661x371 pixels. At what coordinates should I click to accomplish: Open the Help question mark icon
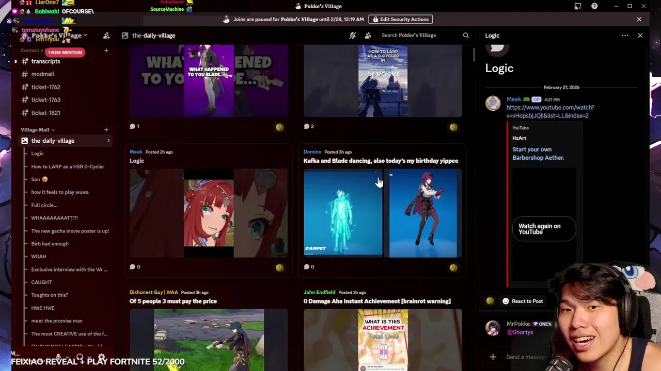point(594,6)
